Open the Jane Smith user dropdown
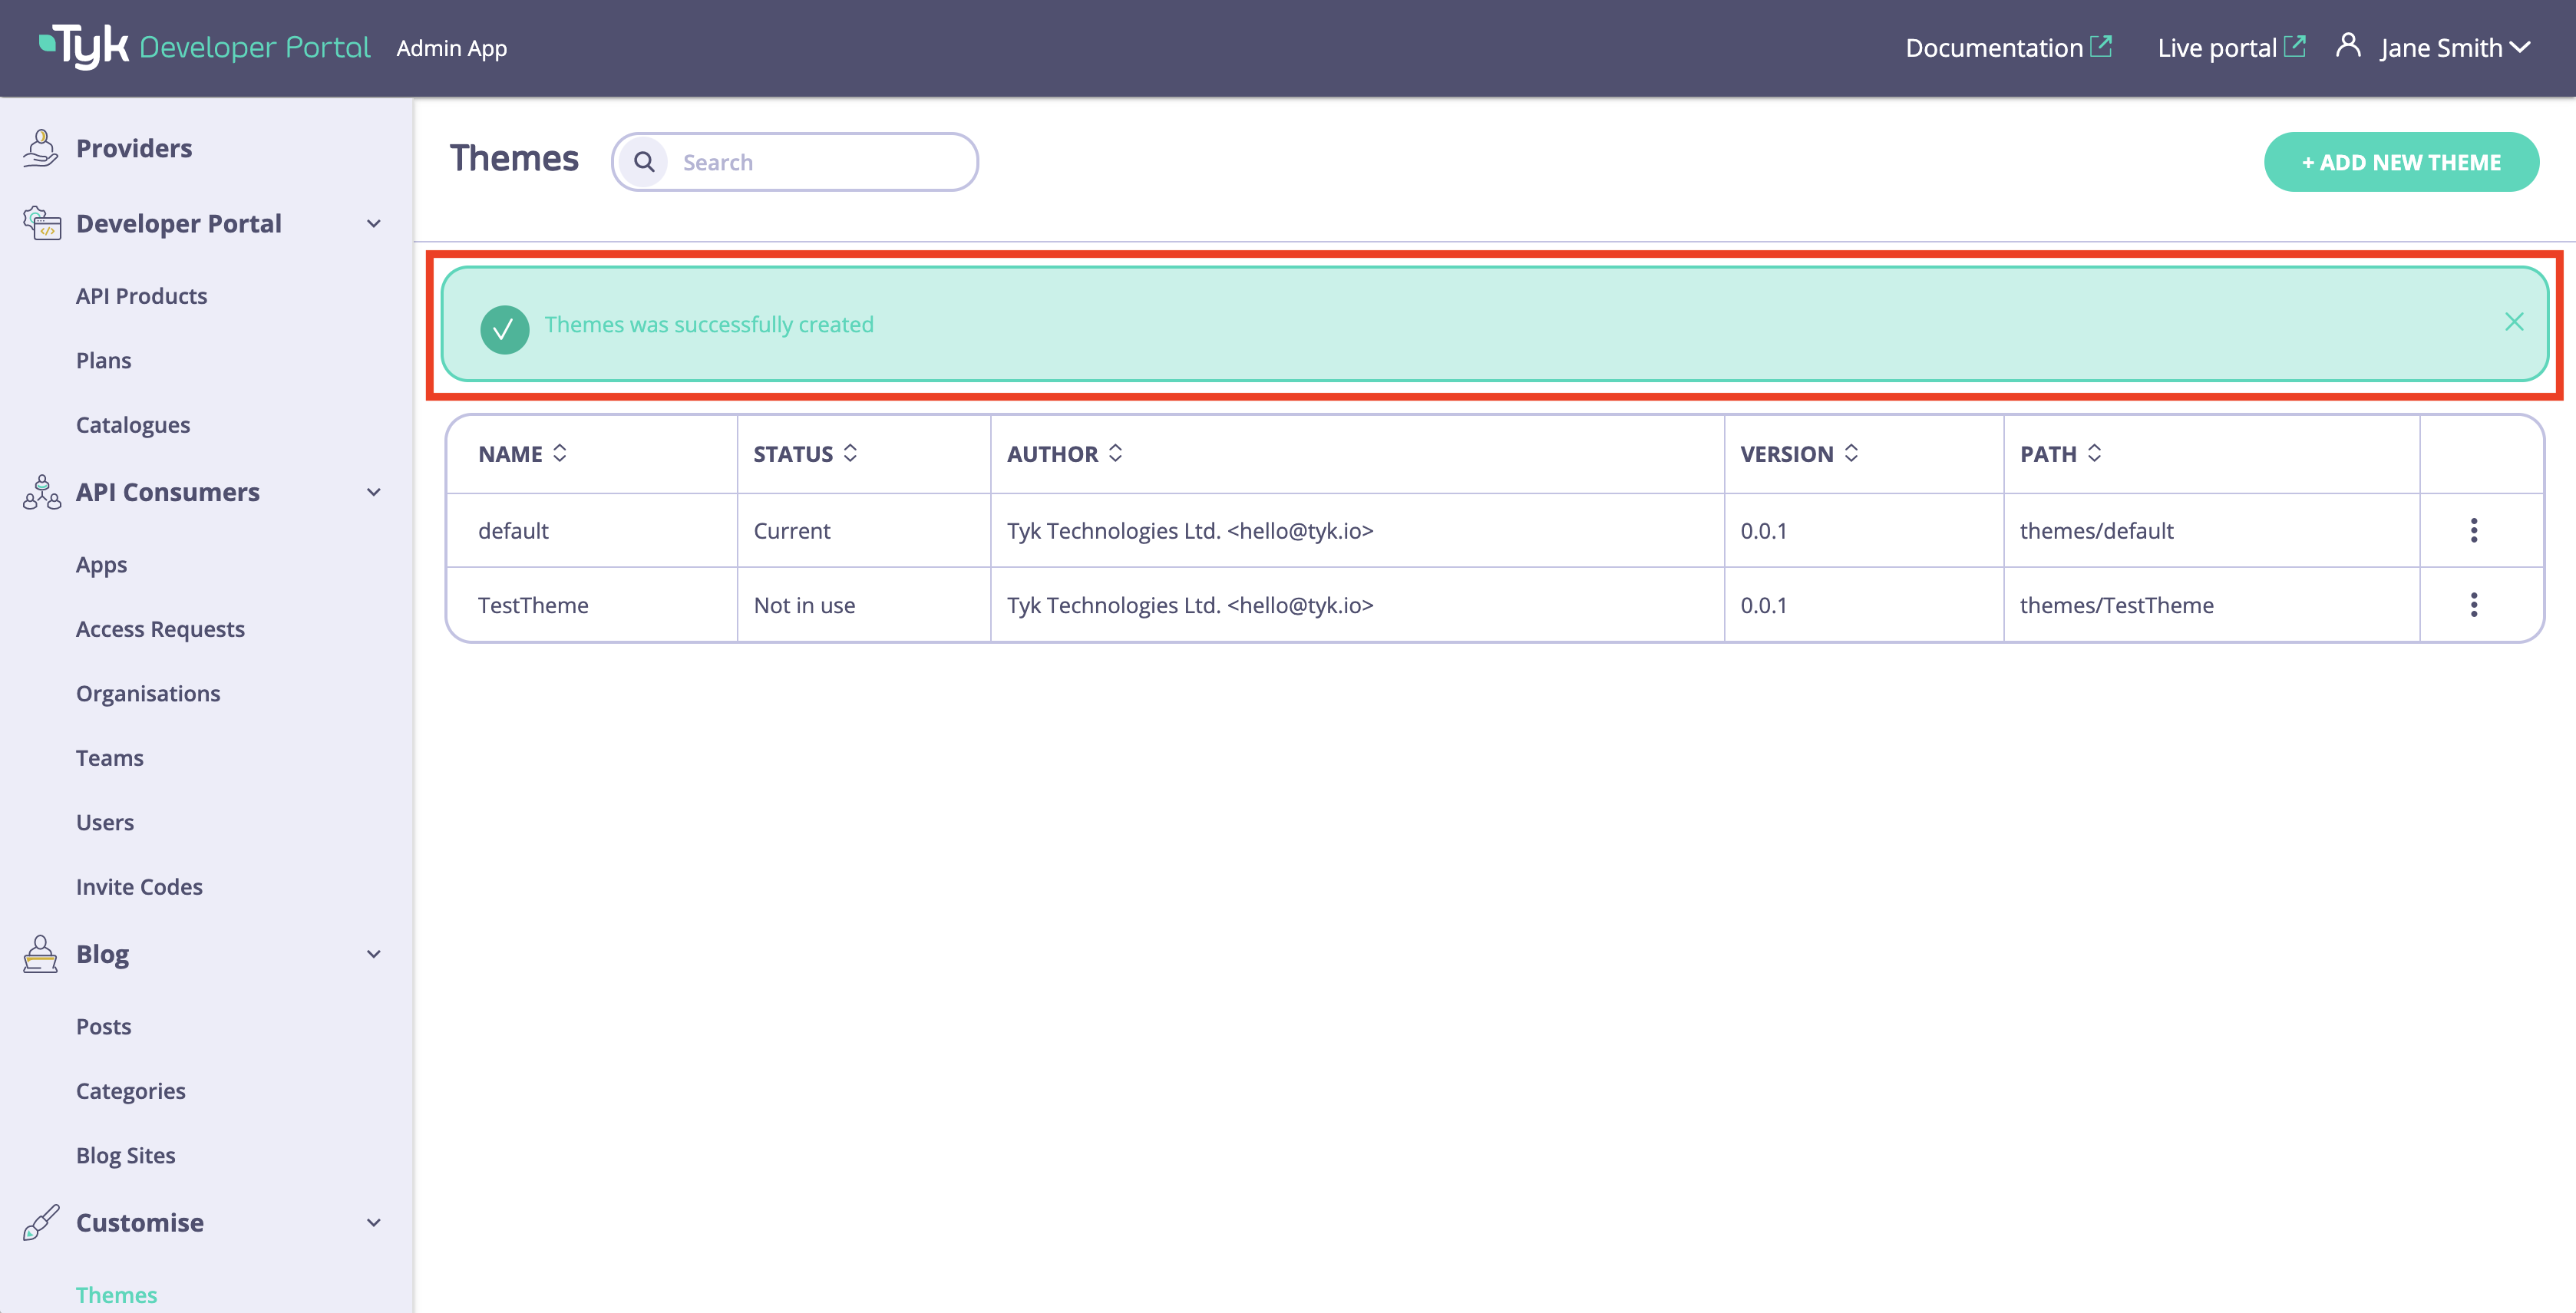The width and height of the screenshot is (2576, 1313). pyautogui.click(x=2453, y=48)
